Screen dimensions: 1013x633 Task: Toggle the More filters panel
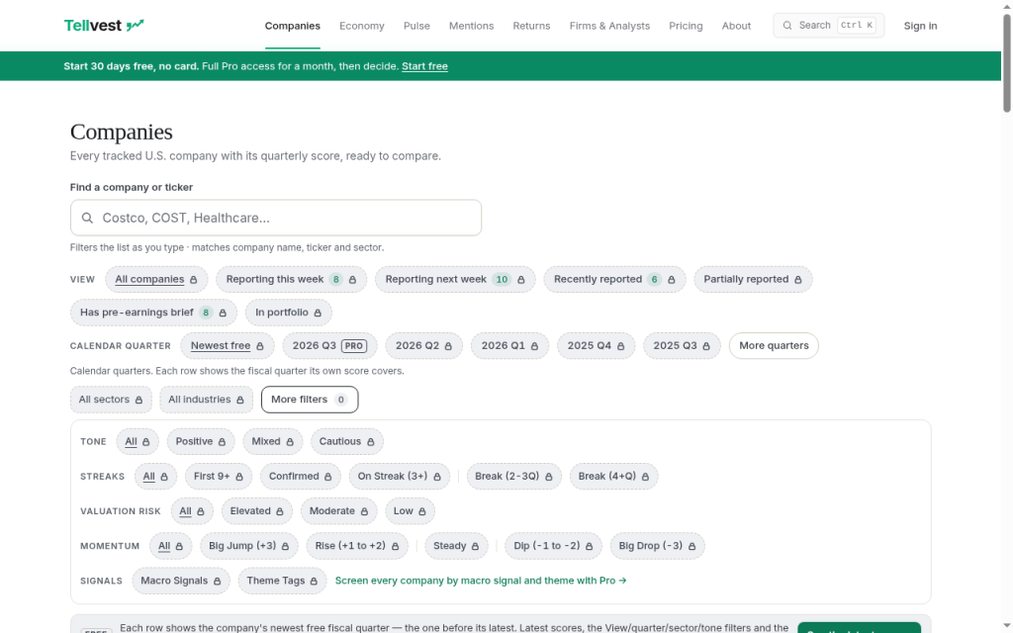[310, 400]
